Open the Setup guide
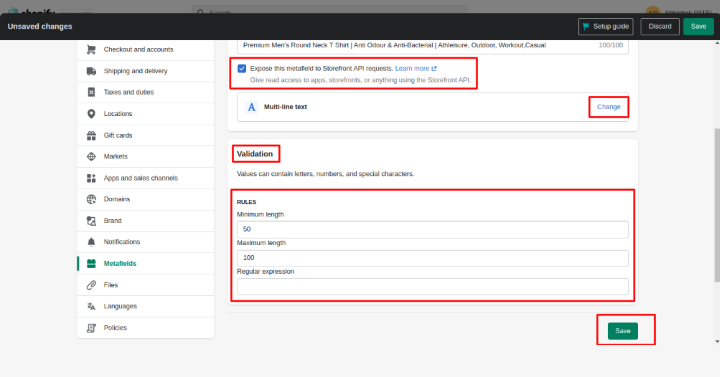 [605, 27]
